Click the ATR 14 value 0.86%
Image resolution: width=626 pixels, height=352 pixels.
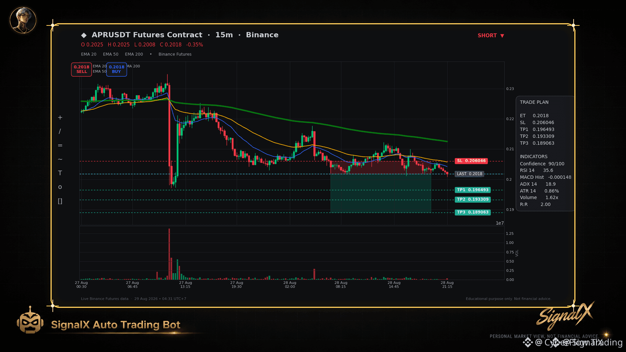point(551,191)
